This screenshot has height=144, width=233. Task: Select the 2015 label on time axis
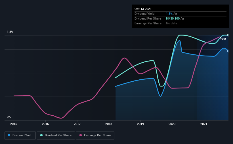click(14, 124)
